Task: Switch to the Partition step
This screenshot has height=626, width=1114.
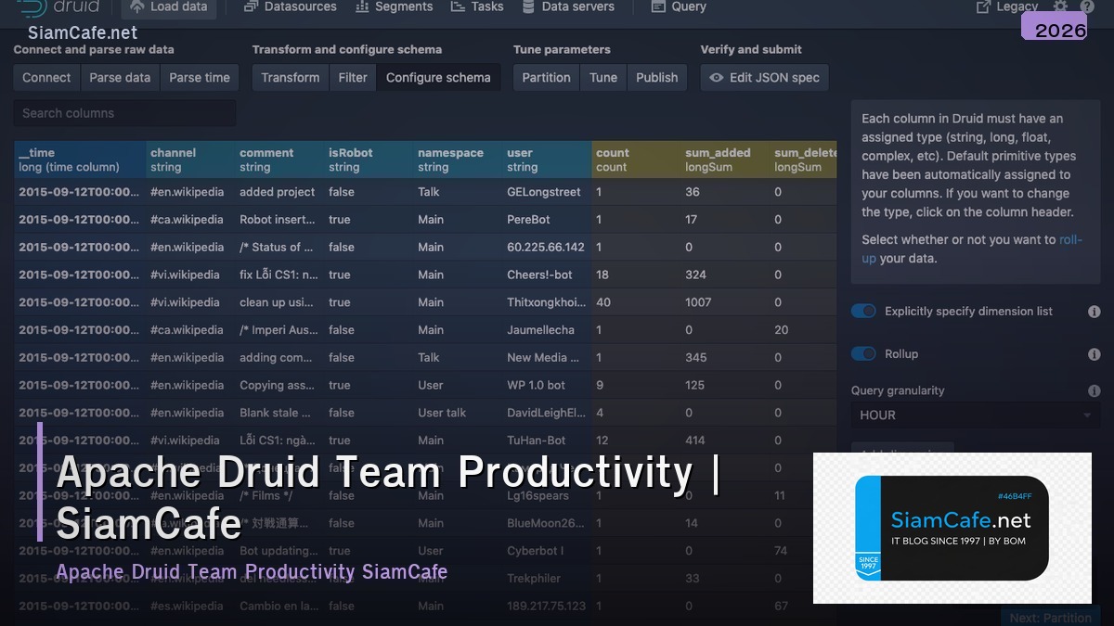Action: pyautogui.click(x=546, y=78)
